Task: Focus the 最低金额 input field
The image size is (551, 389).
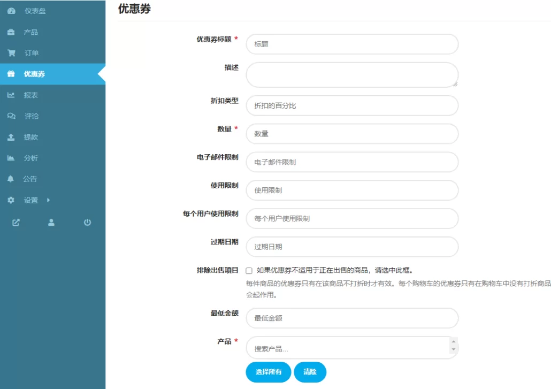Action: click(x=352, y=318)
